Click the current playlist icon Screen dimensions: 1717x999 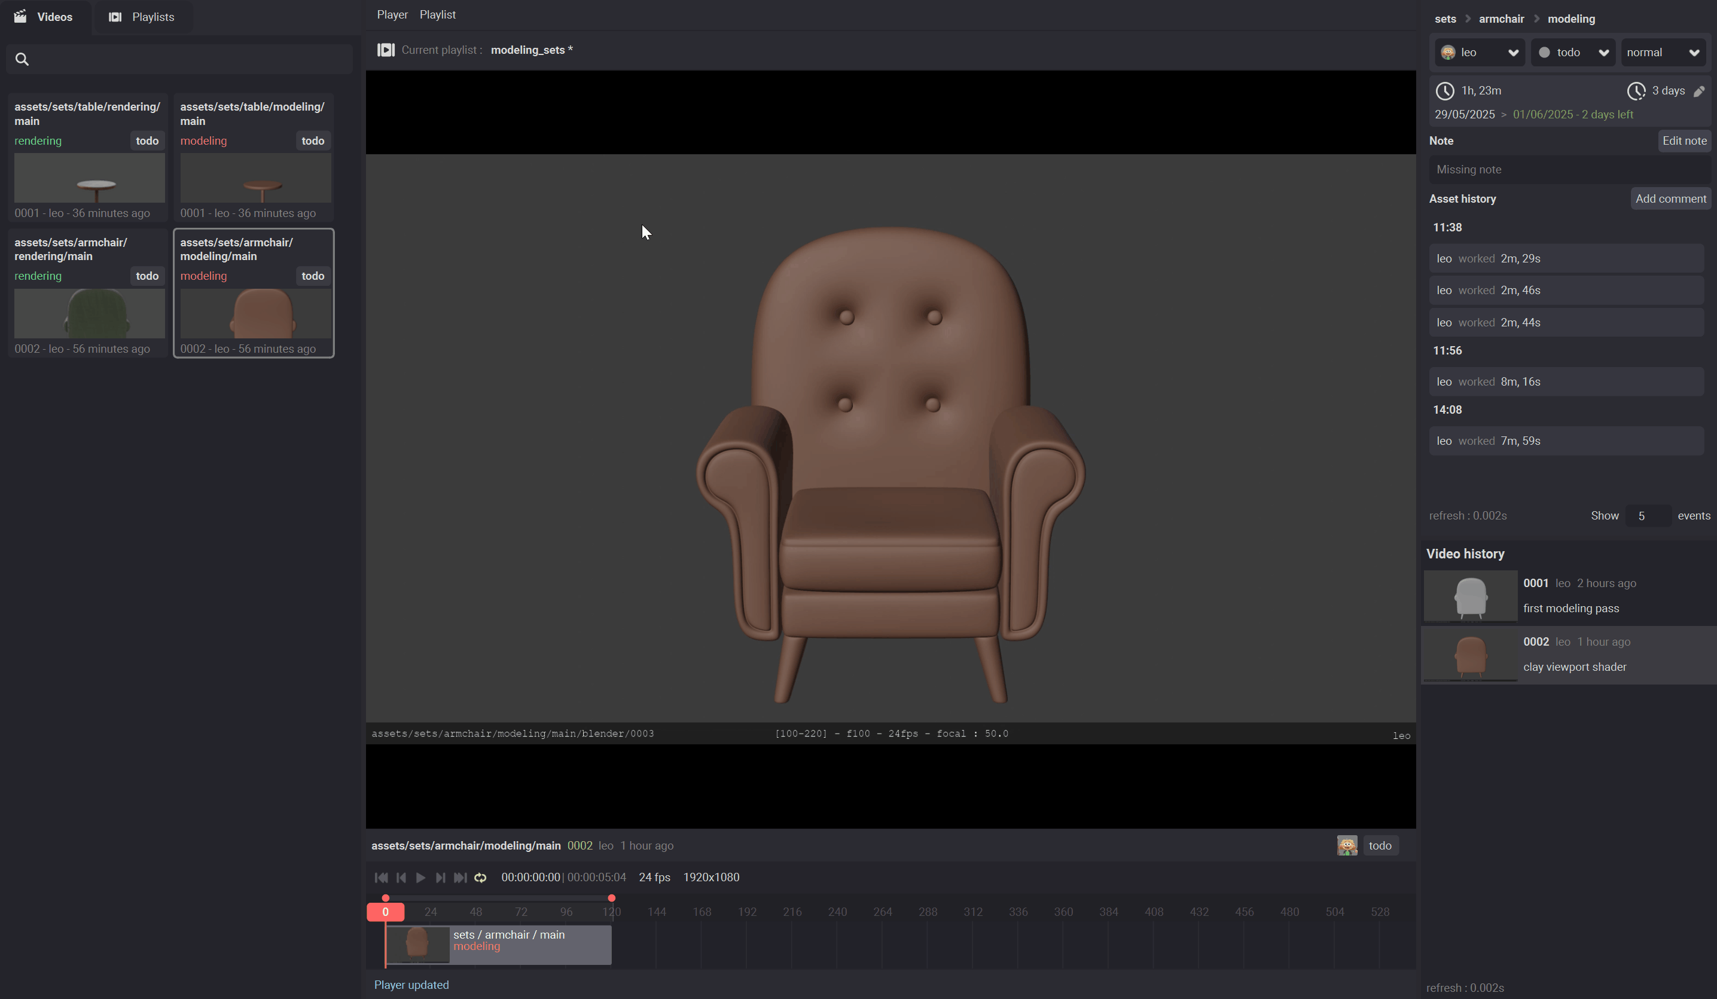tap(386, 50)
